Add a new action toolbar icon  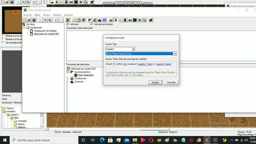click(x=100, y=20)
